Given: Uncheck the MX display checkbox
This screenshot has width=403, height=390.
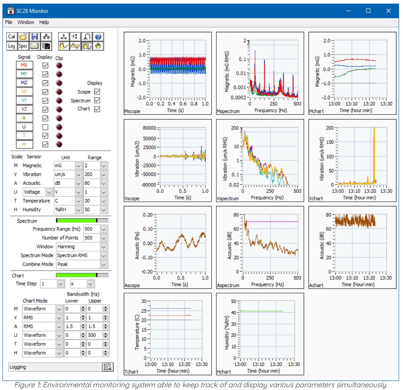Looking at the screenshot, I should point(45,65).
